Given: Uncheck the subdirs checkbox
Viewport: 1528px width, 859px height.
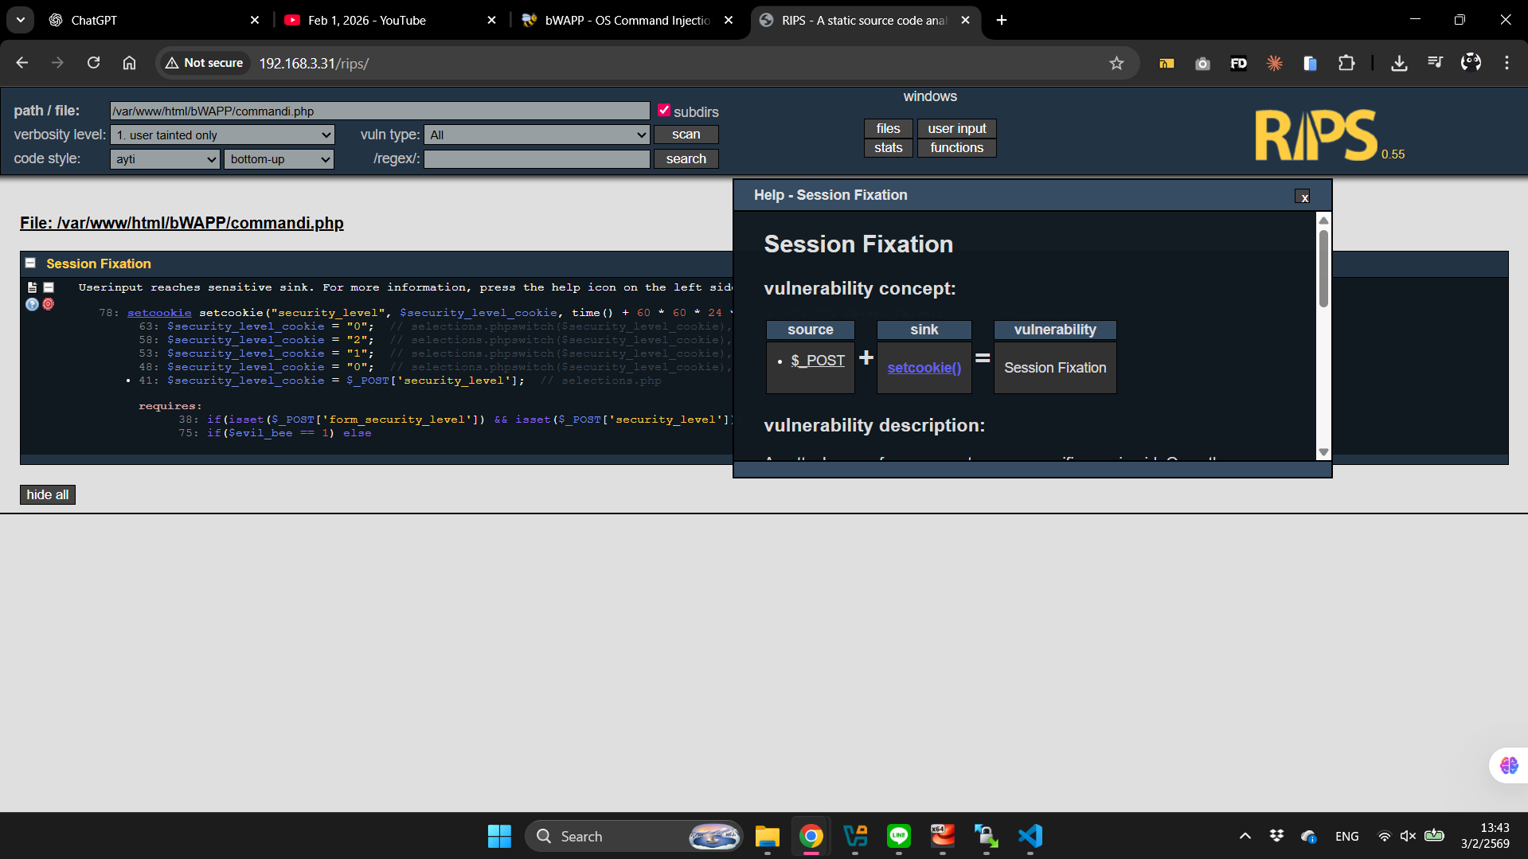Looking at the screenshot, I should (663, 111).
